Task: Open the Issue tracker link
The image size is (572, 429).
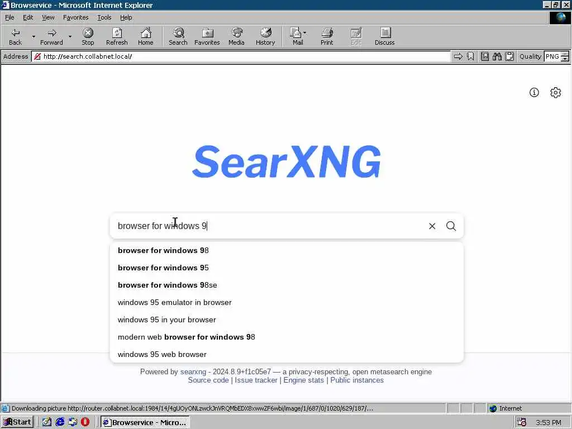Action: point(256,380)
